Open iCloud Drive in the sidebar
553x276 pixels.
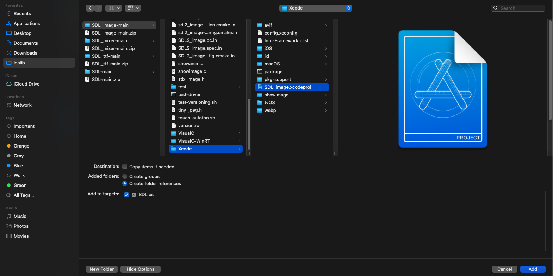coord(39,84)
